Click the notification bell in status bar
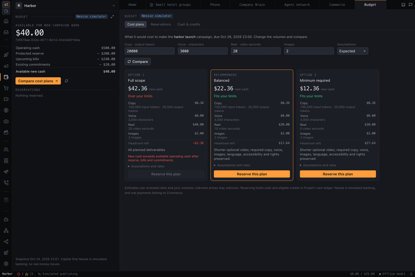Viewport: 415px width, 277px height. click(x=411, y=274)
